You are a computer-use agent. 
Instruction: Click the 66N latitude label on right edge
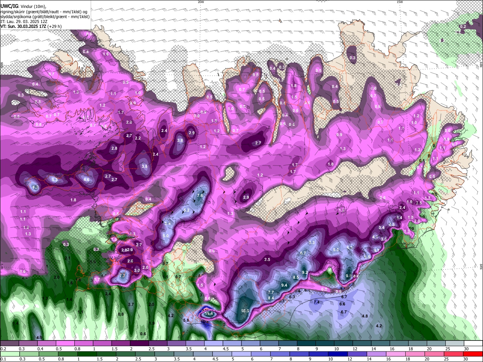[x=481, y=65]
